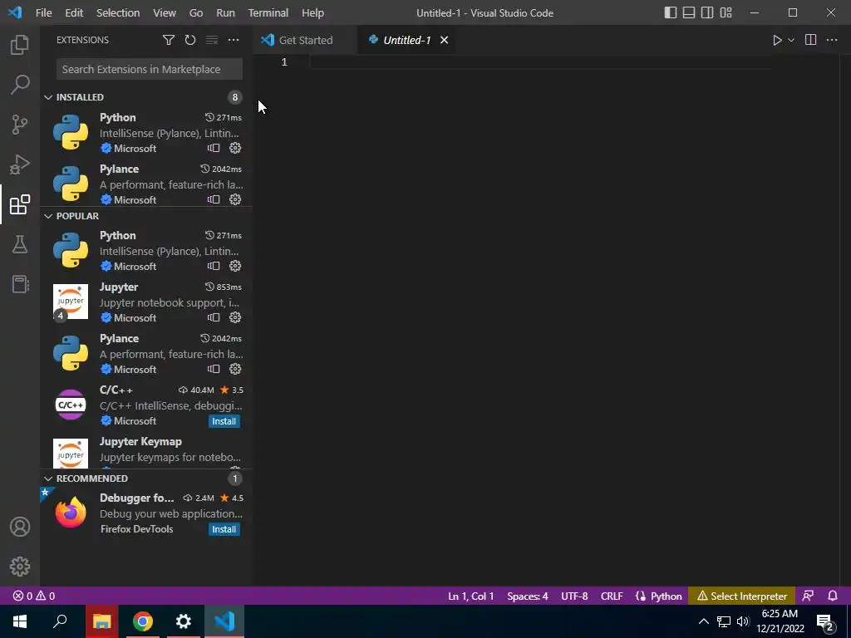Open the View menu
851x638 pixels.
click(x=164, y=12)
